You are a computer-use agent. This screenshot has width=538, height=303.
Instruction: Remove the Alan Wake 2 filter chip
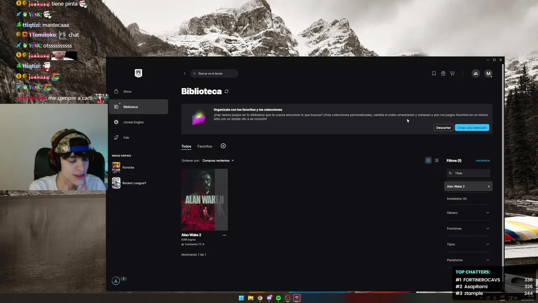[x=489, y=186]
